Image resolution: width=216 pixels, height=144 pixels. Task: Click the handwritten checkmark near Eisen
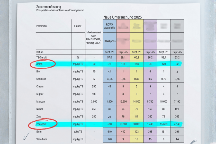26,136
